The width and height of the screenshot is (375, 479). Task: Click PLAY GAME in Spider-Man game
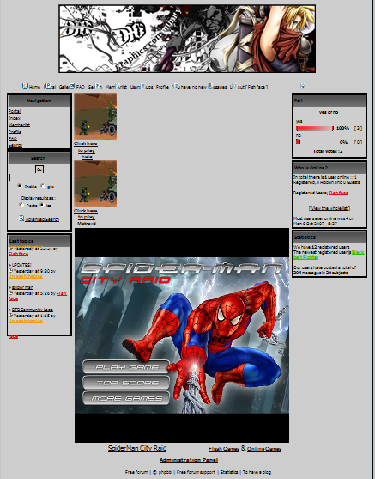(x=126, y=367)
